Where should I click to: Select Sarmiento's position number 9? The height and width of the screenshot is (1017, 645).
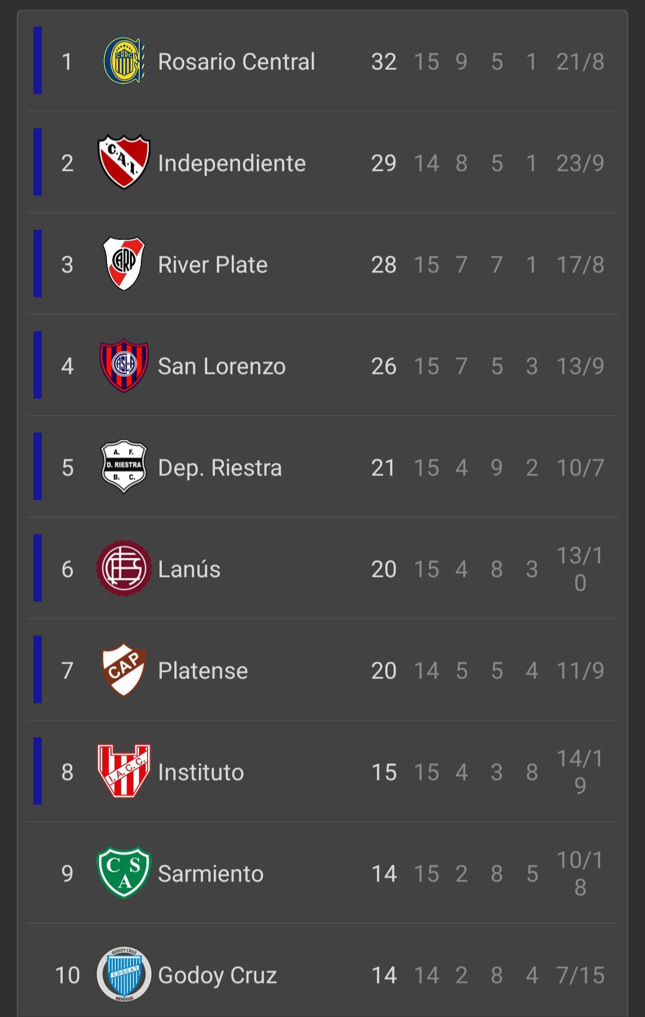67,874
